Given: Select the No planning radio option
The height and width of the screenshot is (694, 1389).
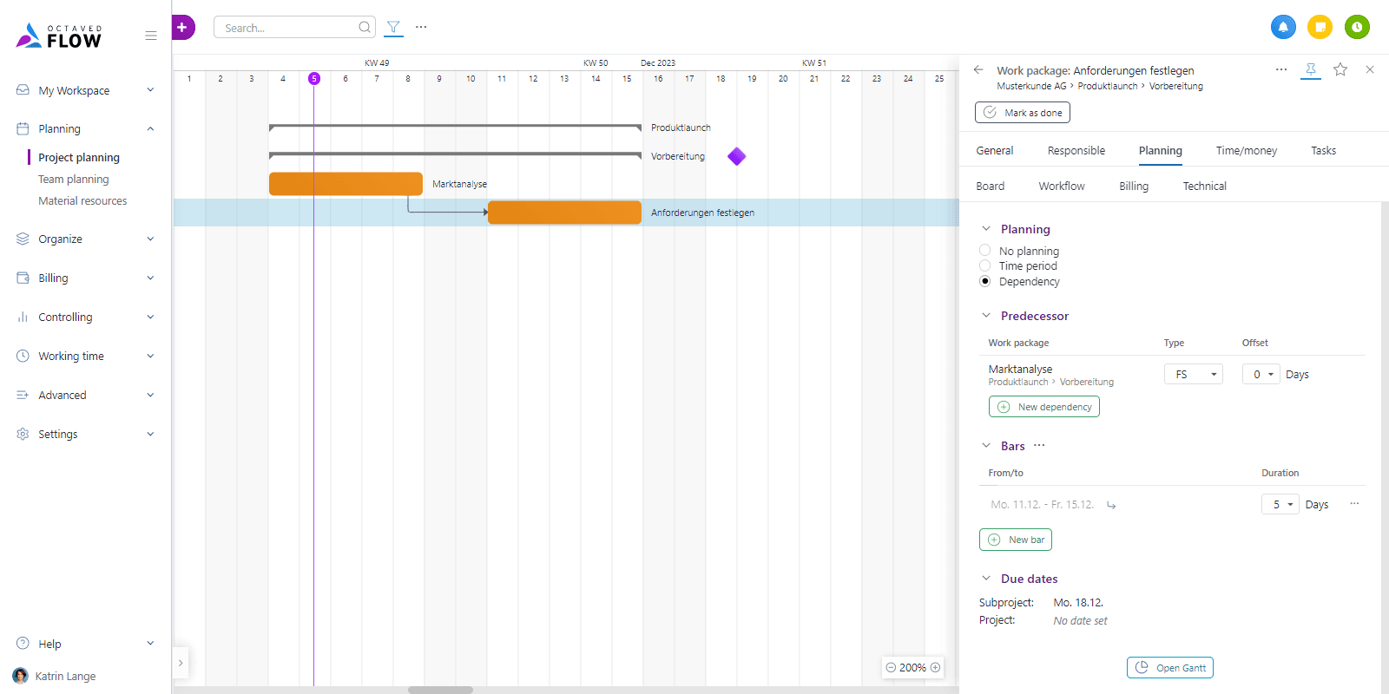Looking at the screenshot, I should (985, 251).
